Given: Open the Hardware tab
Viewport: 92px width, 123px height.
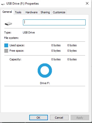Looking at the screenshot, I should pos(32,12).
